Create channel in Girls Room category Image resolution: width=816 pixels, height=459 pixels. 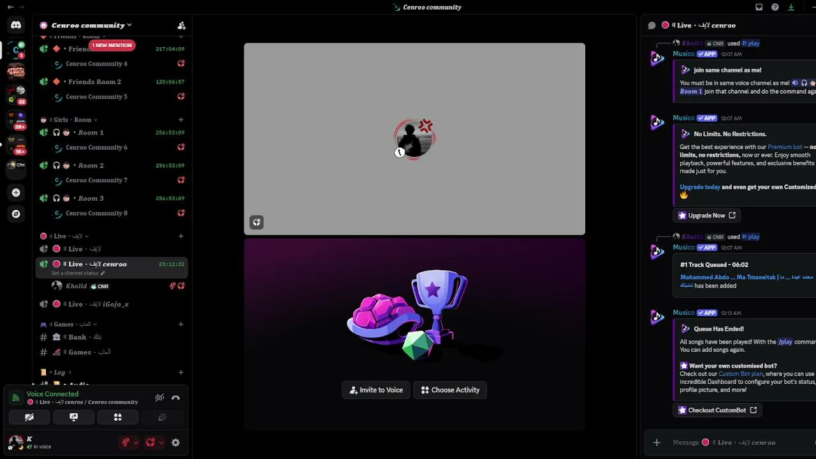[x=181, y=120]
